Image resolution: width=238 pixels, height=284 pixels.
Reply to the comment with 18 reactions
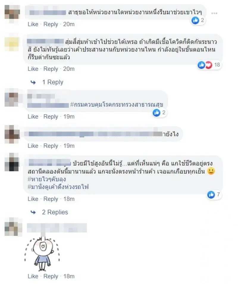coord(51,69)
